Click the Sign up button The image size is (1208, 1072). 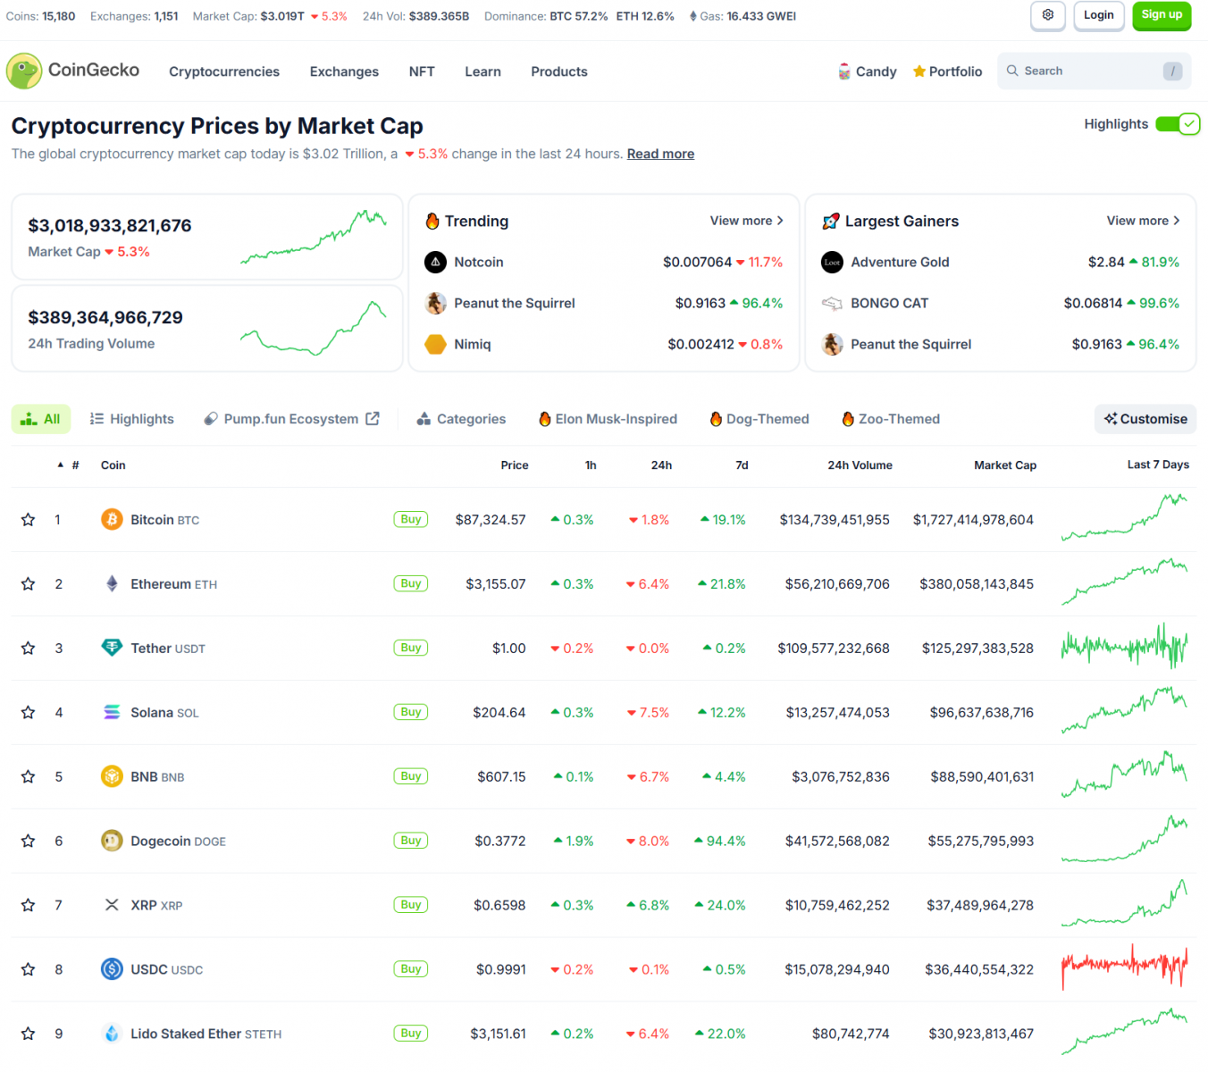[x=1162, y=15]
